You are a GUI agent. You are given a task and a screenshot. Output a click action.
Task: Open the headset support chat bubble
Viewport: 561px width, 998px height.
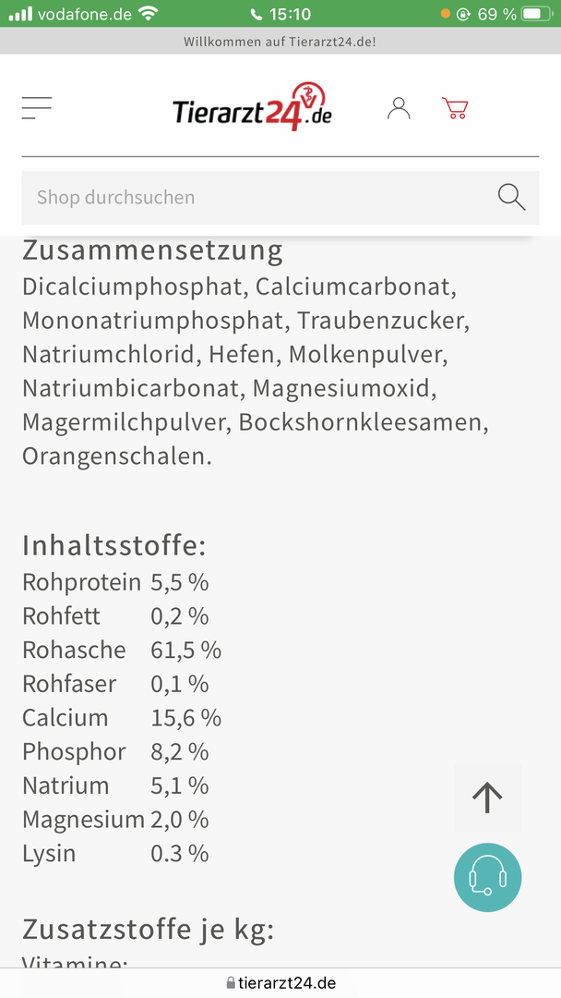click(487, 878)
